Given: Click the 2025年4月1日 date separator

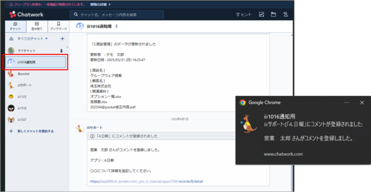Looking at the screenshot, I should [180, 119].
